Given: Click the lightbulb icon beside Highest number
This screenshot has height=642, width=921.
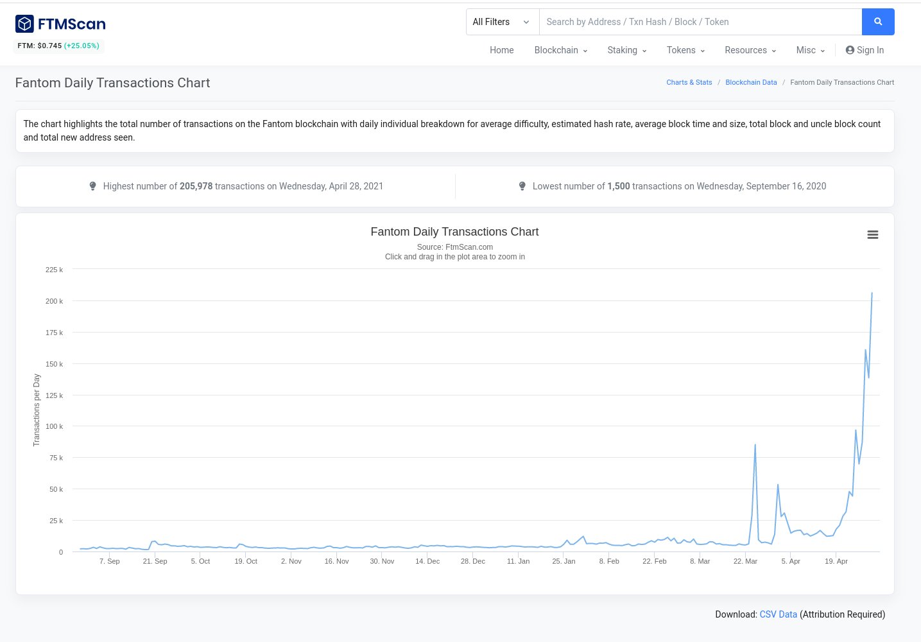Looking at the screenshot, I should pos(92,186).
